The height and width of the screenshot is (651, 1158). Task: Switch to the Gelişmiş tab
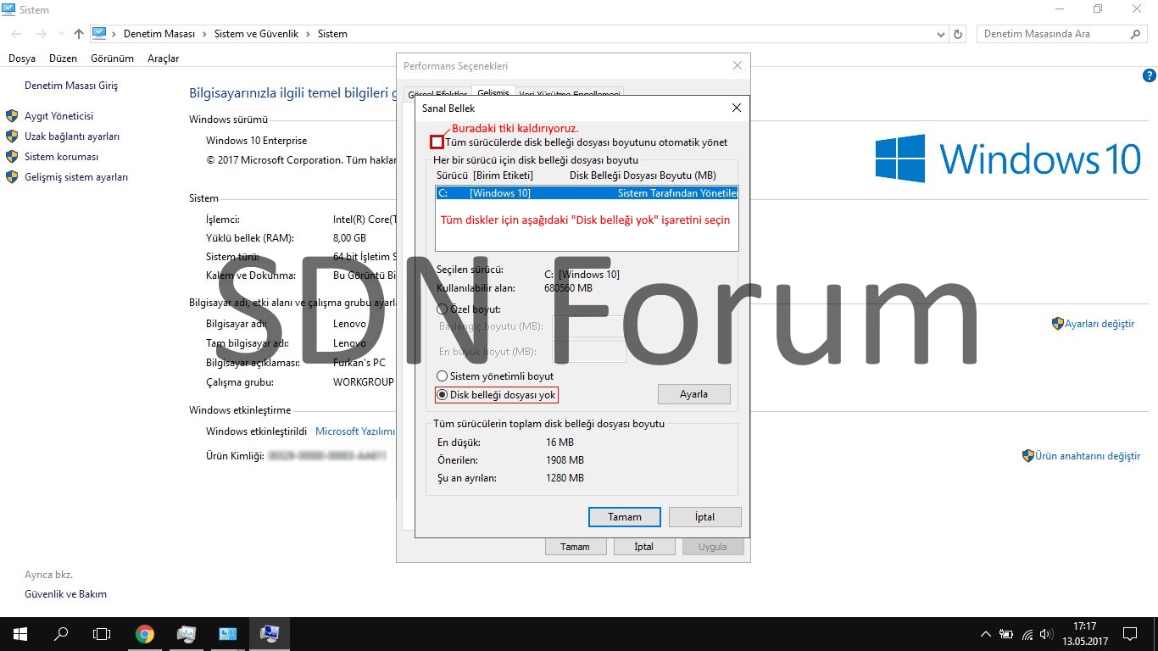(x=493, y=92)
